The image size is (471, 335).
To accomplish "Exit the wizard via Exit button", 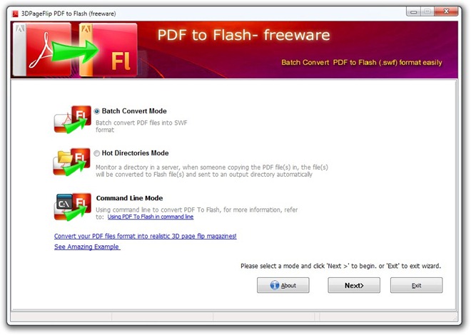I will 416,285.
